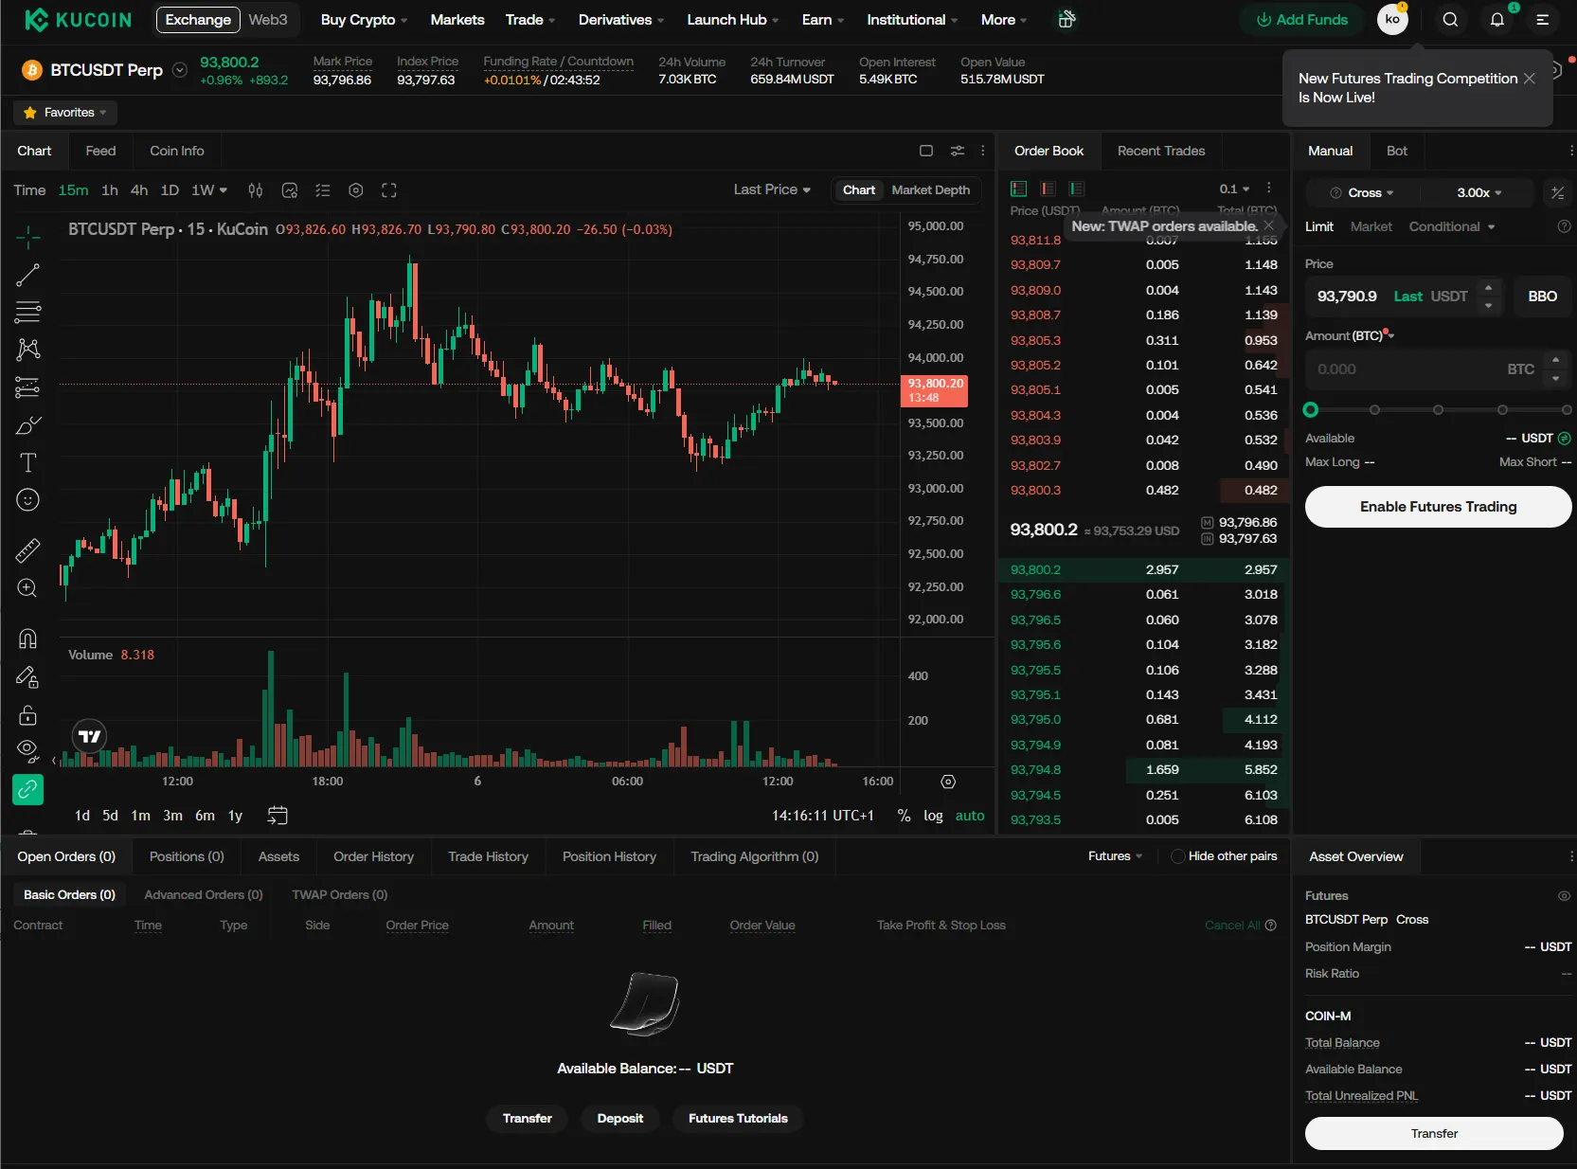Open the Position History tab
This screenshot has width=1577, height=1169.
(609, 856)
